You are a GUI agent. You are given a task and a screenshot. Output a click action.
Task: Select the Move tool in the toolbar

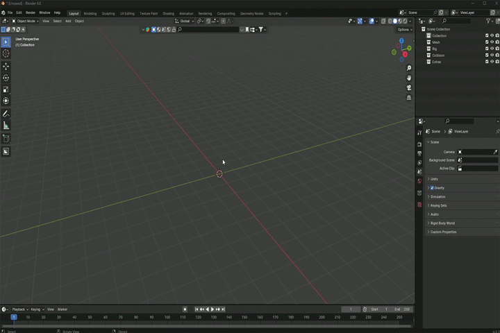coord(6,67)
